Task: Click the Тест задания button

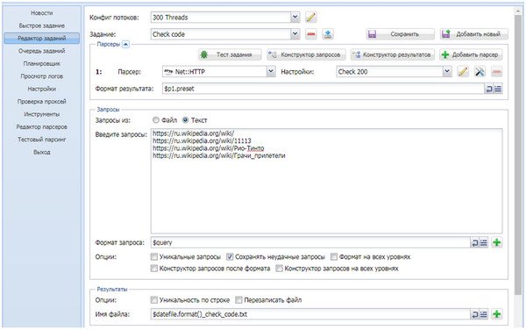Action: click(230, 54)
